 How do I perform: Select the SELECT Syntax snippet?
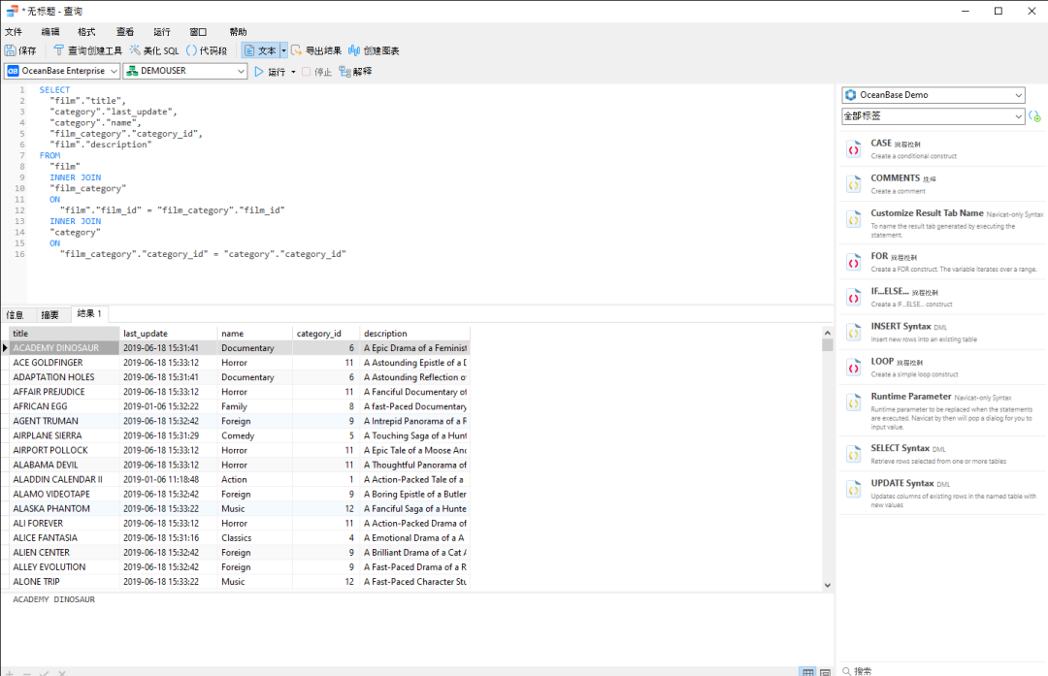(x=901, y=448)
